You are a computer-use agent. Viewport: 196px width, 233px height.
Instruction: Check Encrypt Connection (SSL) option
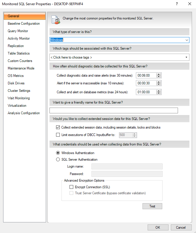(x=72, y=187)
